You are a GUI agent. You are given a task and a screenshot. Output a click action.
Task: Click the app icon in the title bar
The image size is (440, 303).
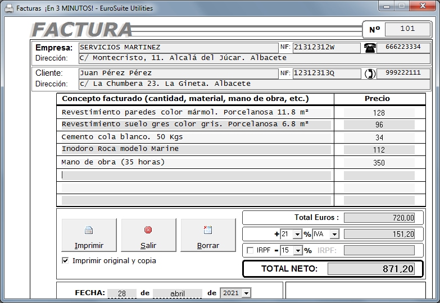[x=9, y=8]
